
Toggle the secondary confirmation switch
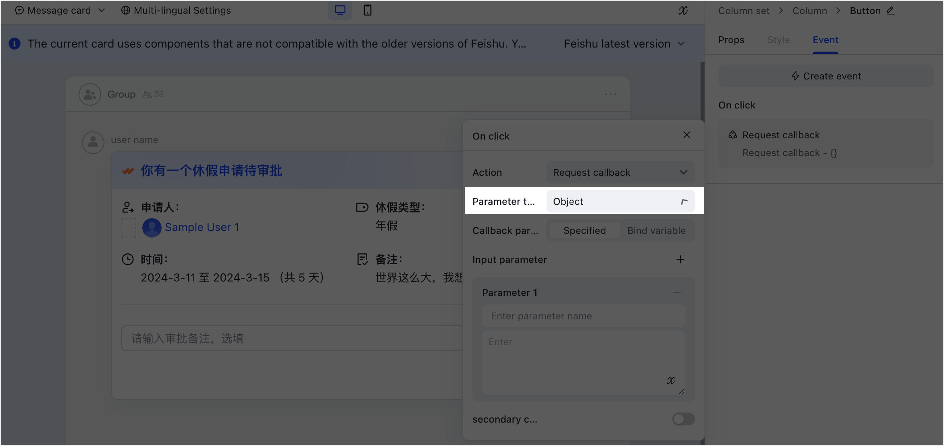[x=683, y=419]
